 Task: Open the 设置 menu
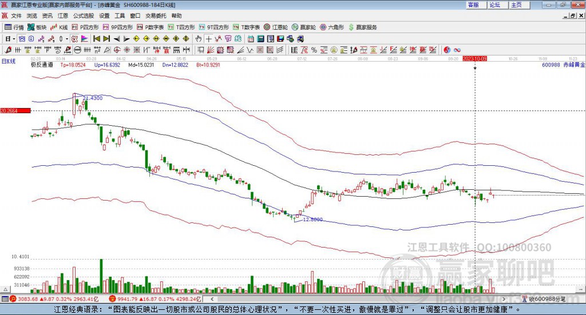pos(104,15)
